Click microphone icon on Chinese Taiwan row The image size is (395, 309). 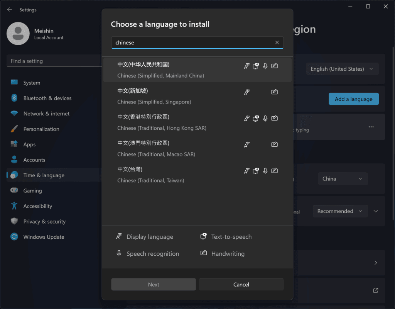(265, 171)
